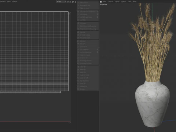The image size is (176, 132).
Task: Open the viewport View menu
Action: tap(104, 2)
